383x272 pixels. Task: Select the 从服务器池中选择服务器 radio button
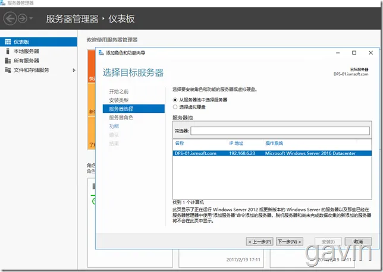[x=175, y=100]
